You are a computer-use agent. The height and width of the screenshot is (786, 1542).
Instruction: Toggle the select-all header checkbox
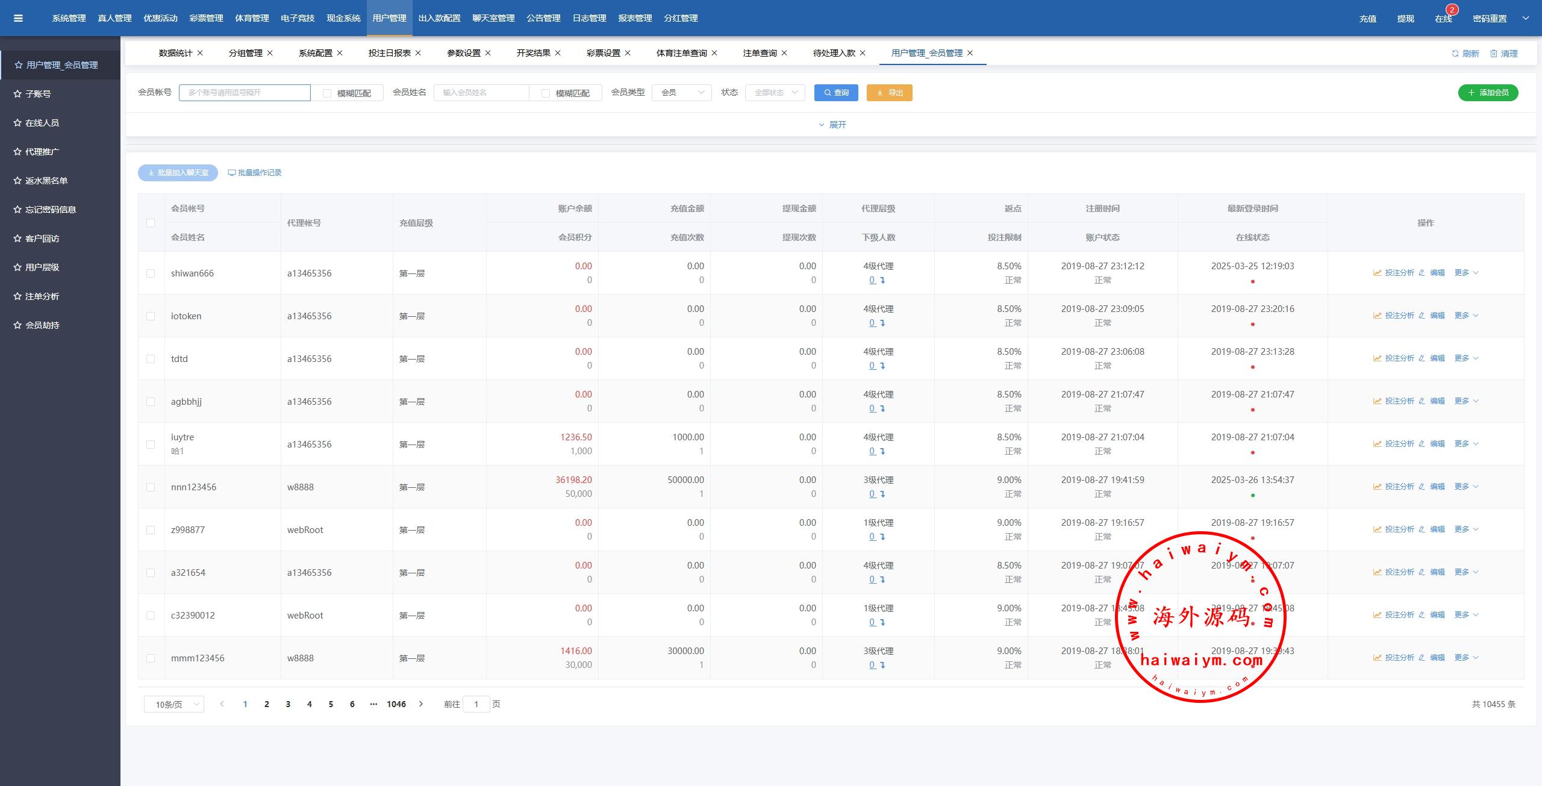click(151, 223)
